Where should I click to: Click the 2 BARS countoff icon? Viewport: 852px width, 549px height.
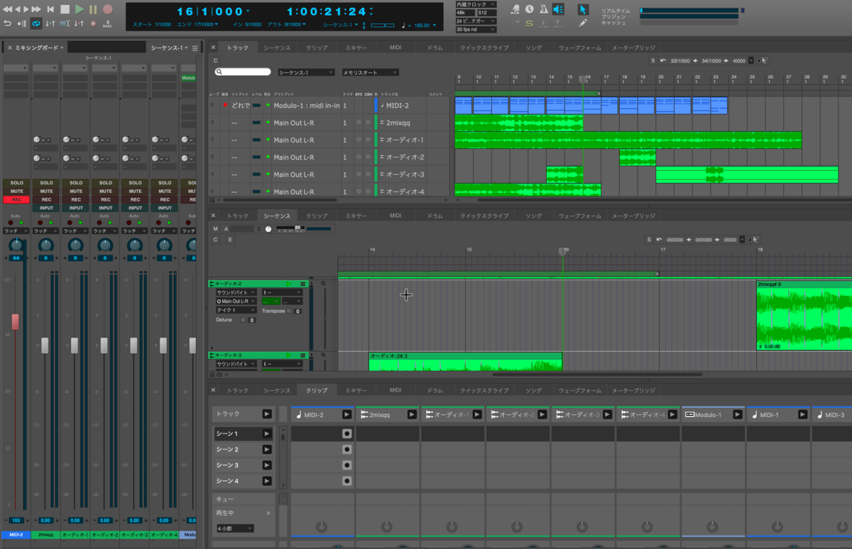point(107,23)
